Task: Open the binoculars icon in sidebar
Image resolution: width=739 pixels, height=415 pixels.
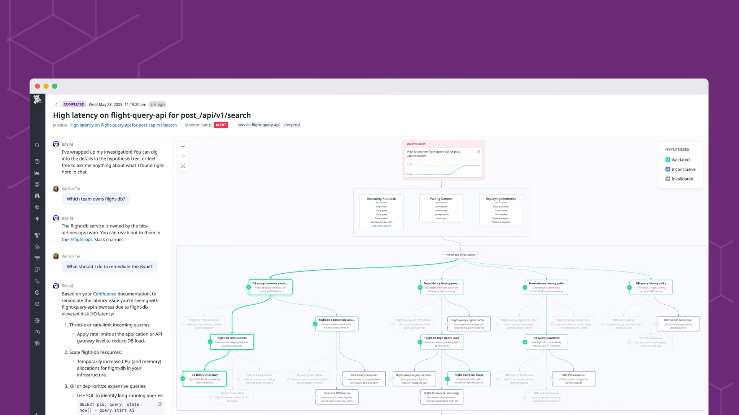Action: click(37, 196)
